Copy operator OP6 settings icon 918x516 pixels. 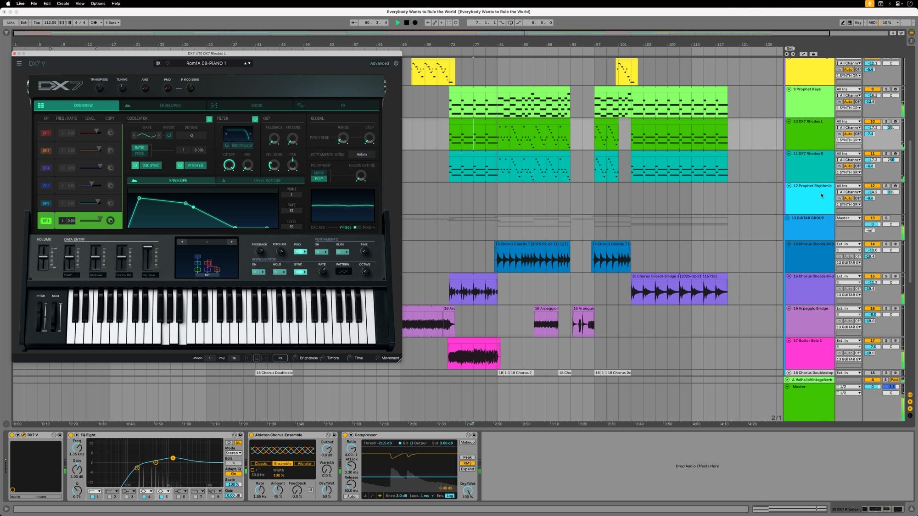coord(110,133)
